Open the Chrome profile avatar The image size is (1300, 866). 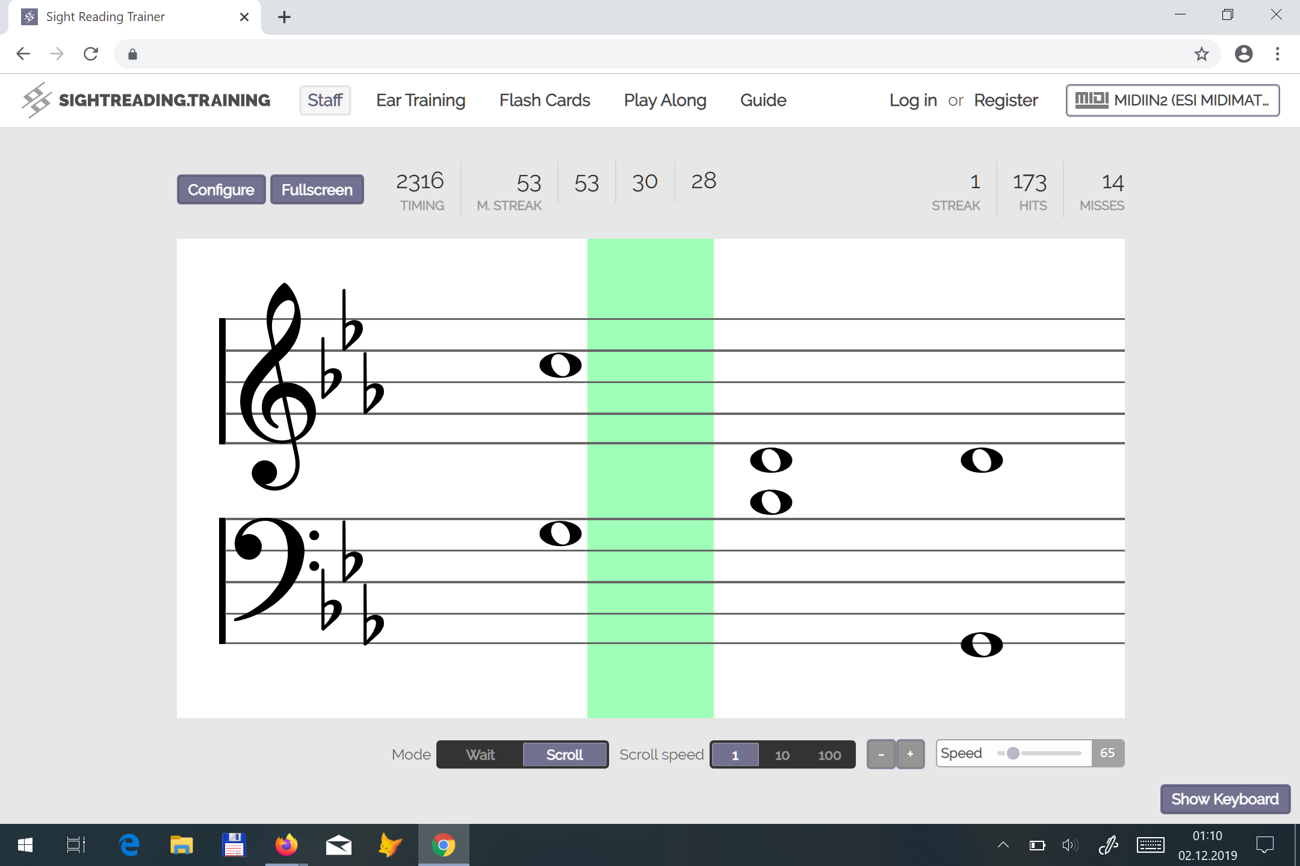(1243, 54)
